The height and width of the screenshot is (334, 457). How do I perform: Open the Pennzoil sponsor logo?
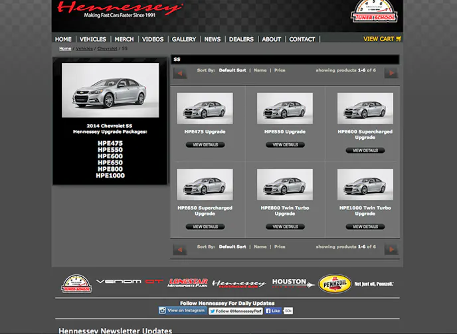pos(334,284)
